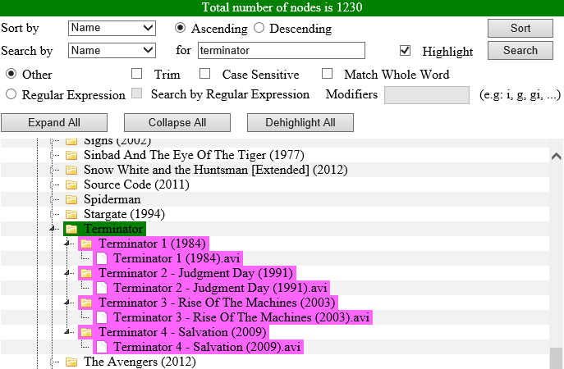
Task: Click the Modifiers input field
Action: (x=427, y=95)
